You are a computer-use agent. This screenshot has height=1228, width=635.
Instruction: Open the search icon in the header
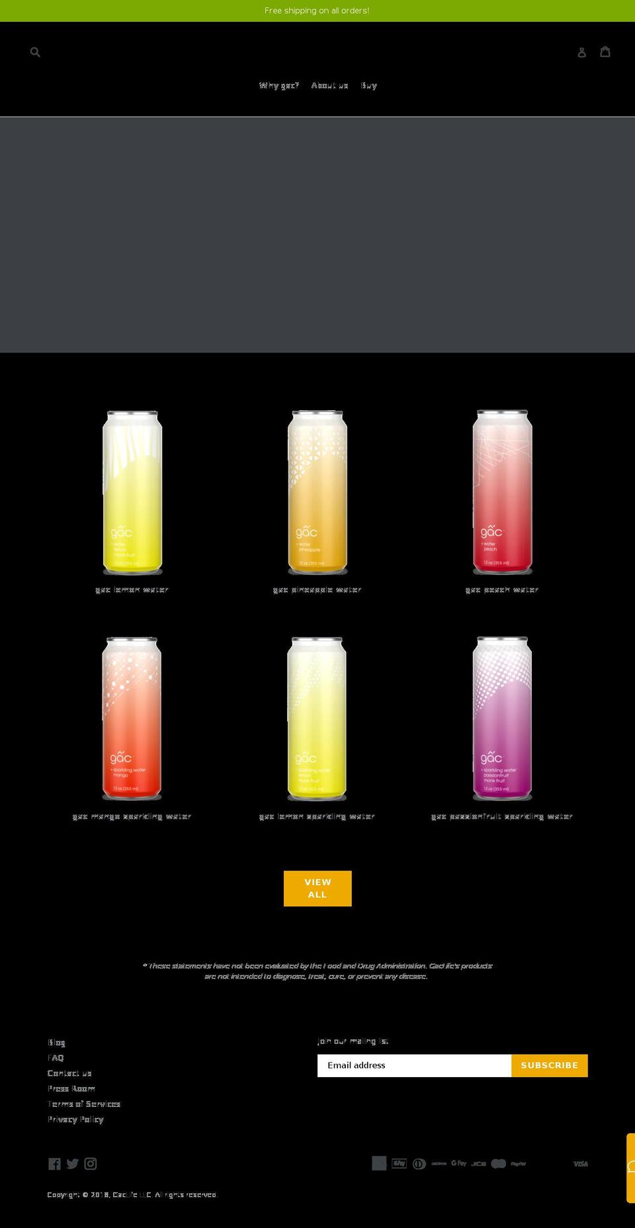click(35, 52)
